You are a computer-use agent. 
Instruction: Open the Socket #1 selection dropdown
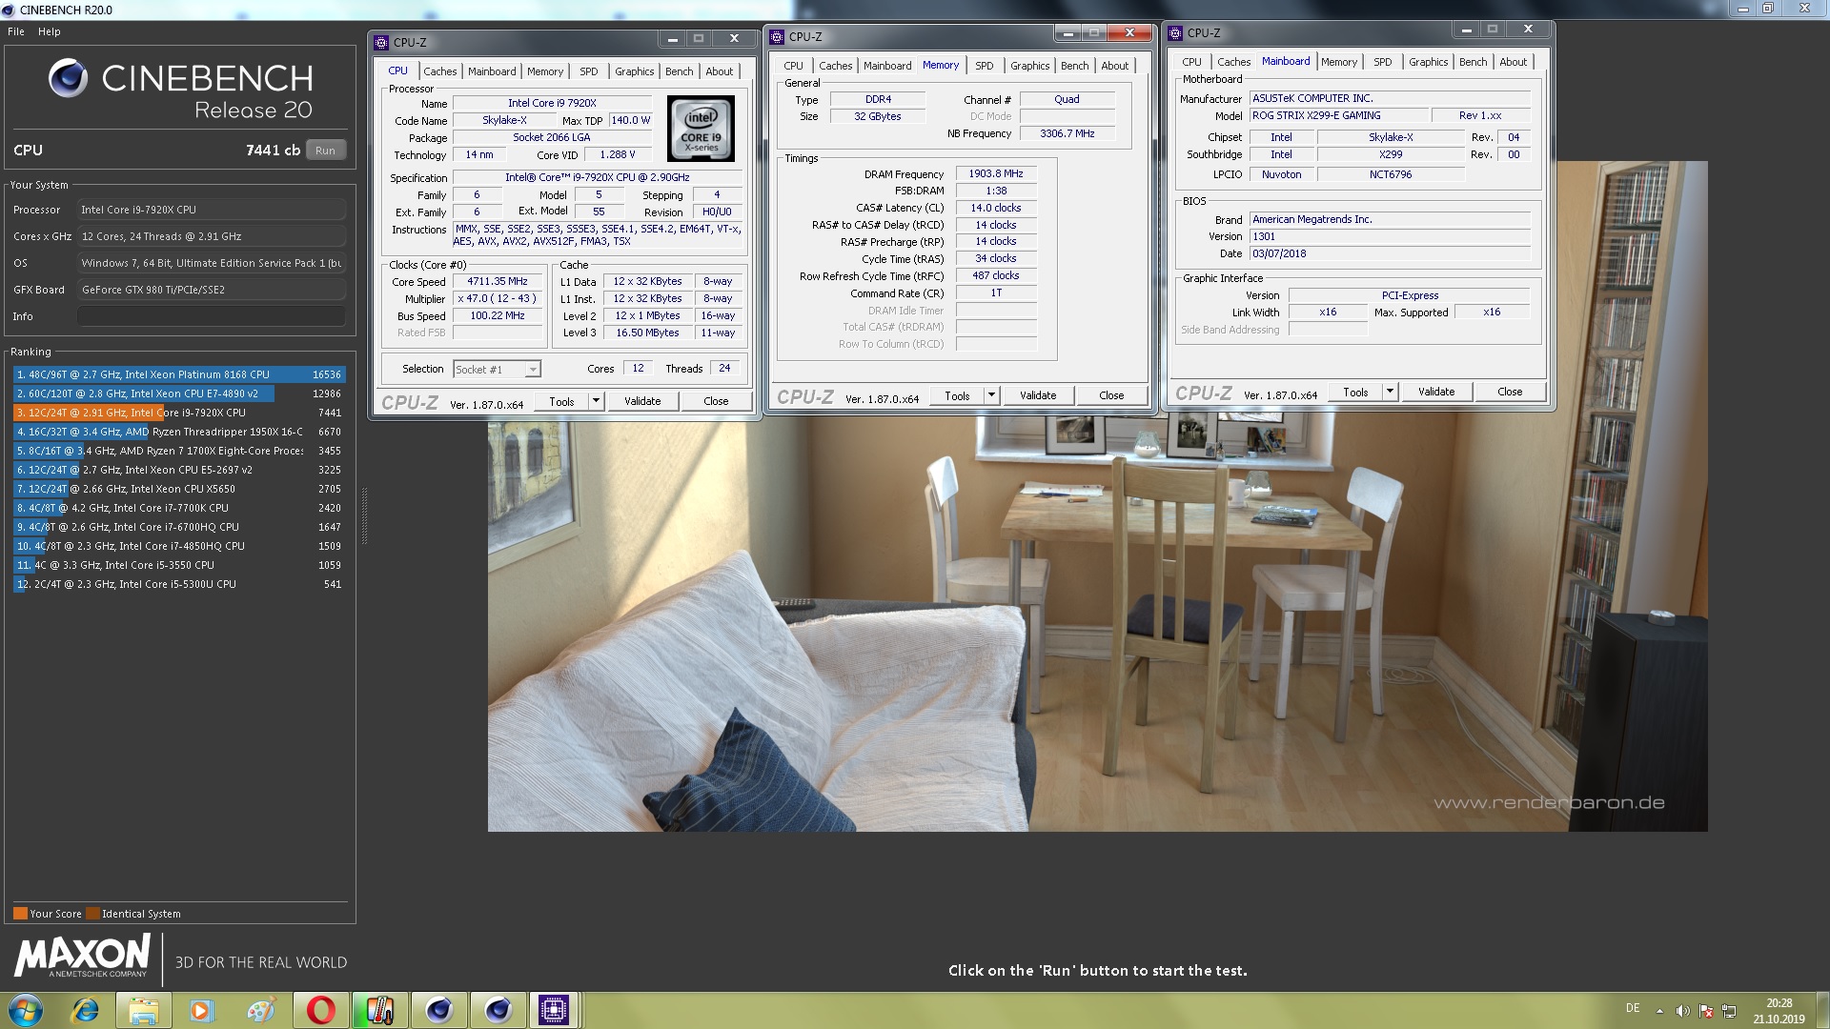point(497,370)
